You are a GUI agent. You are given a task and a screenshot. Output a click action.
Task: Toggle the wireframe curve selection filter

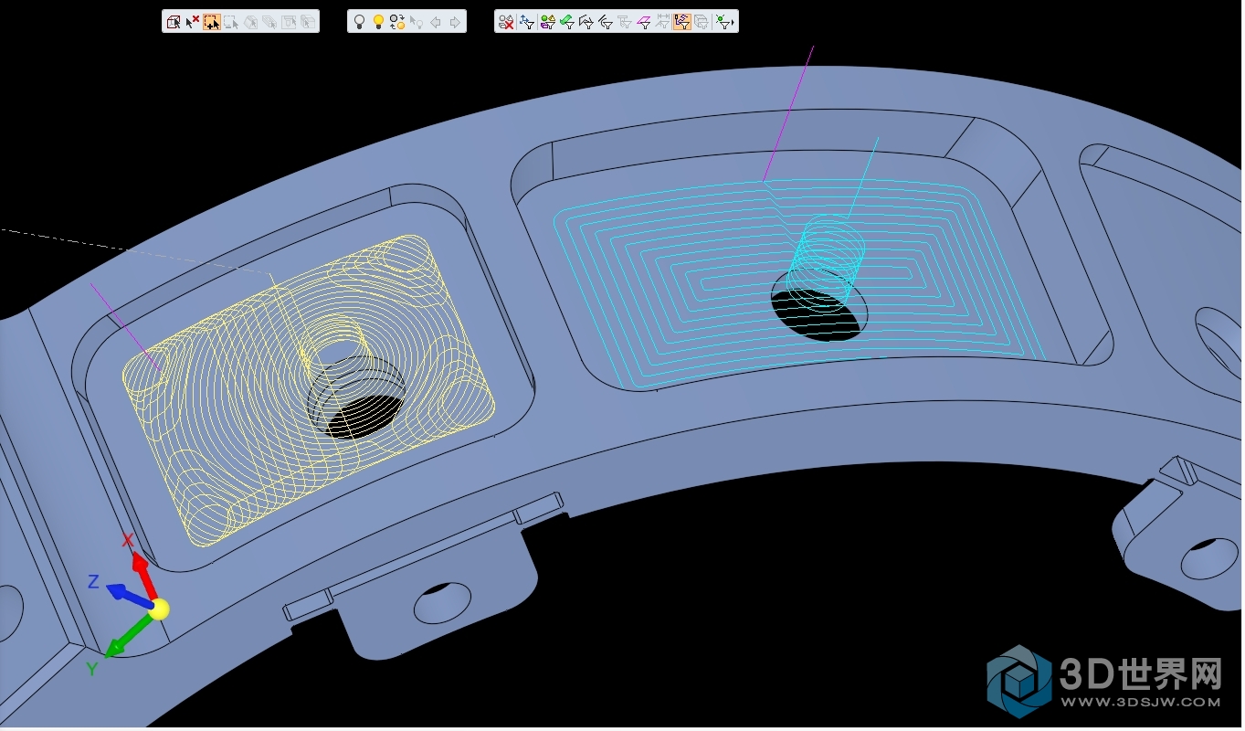[x=586, y=22]
